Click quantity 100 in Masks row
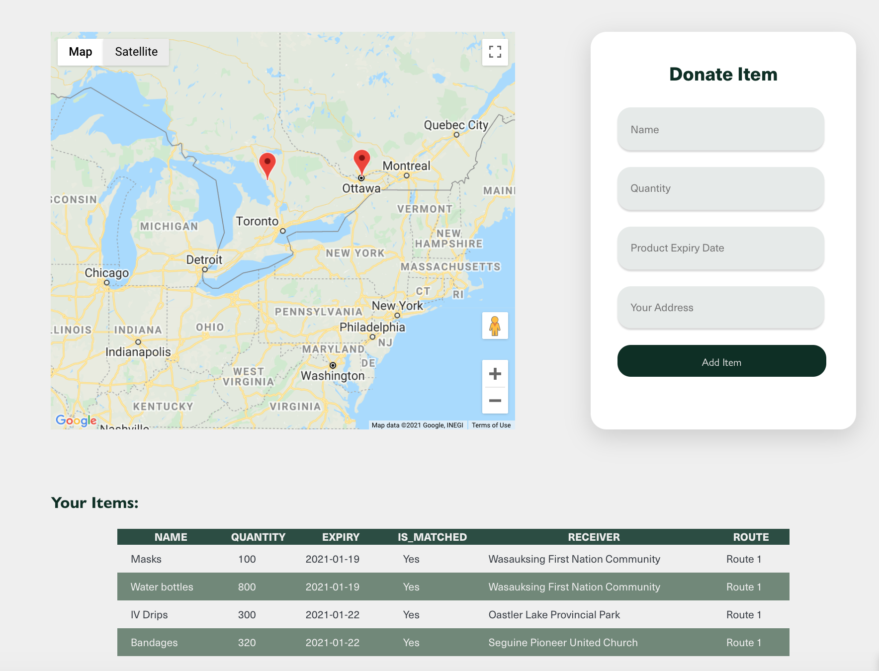879x671 pixels. click(247, 559)
